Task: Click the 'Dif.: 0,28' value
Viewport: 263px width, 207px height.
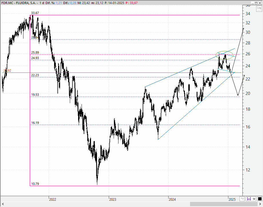Action: tap(70, 3)
